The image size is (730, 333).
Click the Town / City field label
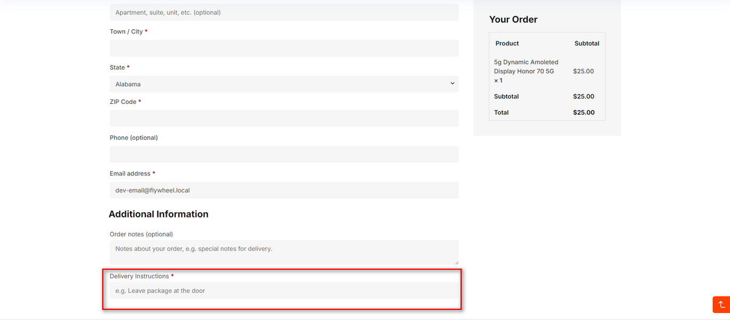pyautogui.click(x=126, y=31)
